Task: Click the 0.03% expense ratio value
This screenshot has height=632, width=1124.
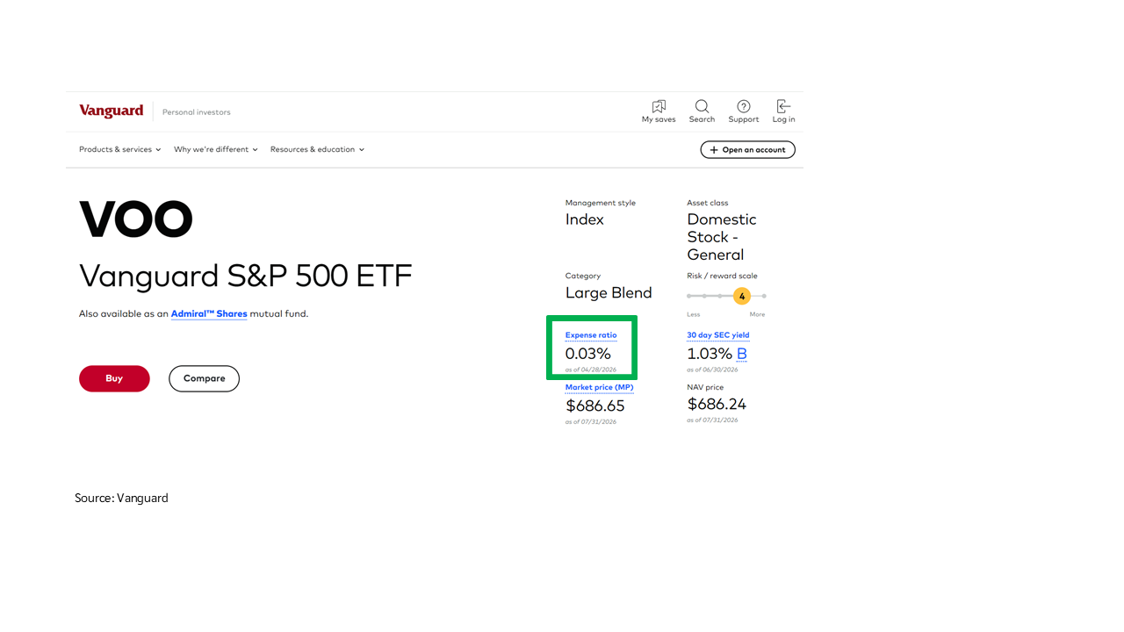Action: click(587, 354)
